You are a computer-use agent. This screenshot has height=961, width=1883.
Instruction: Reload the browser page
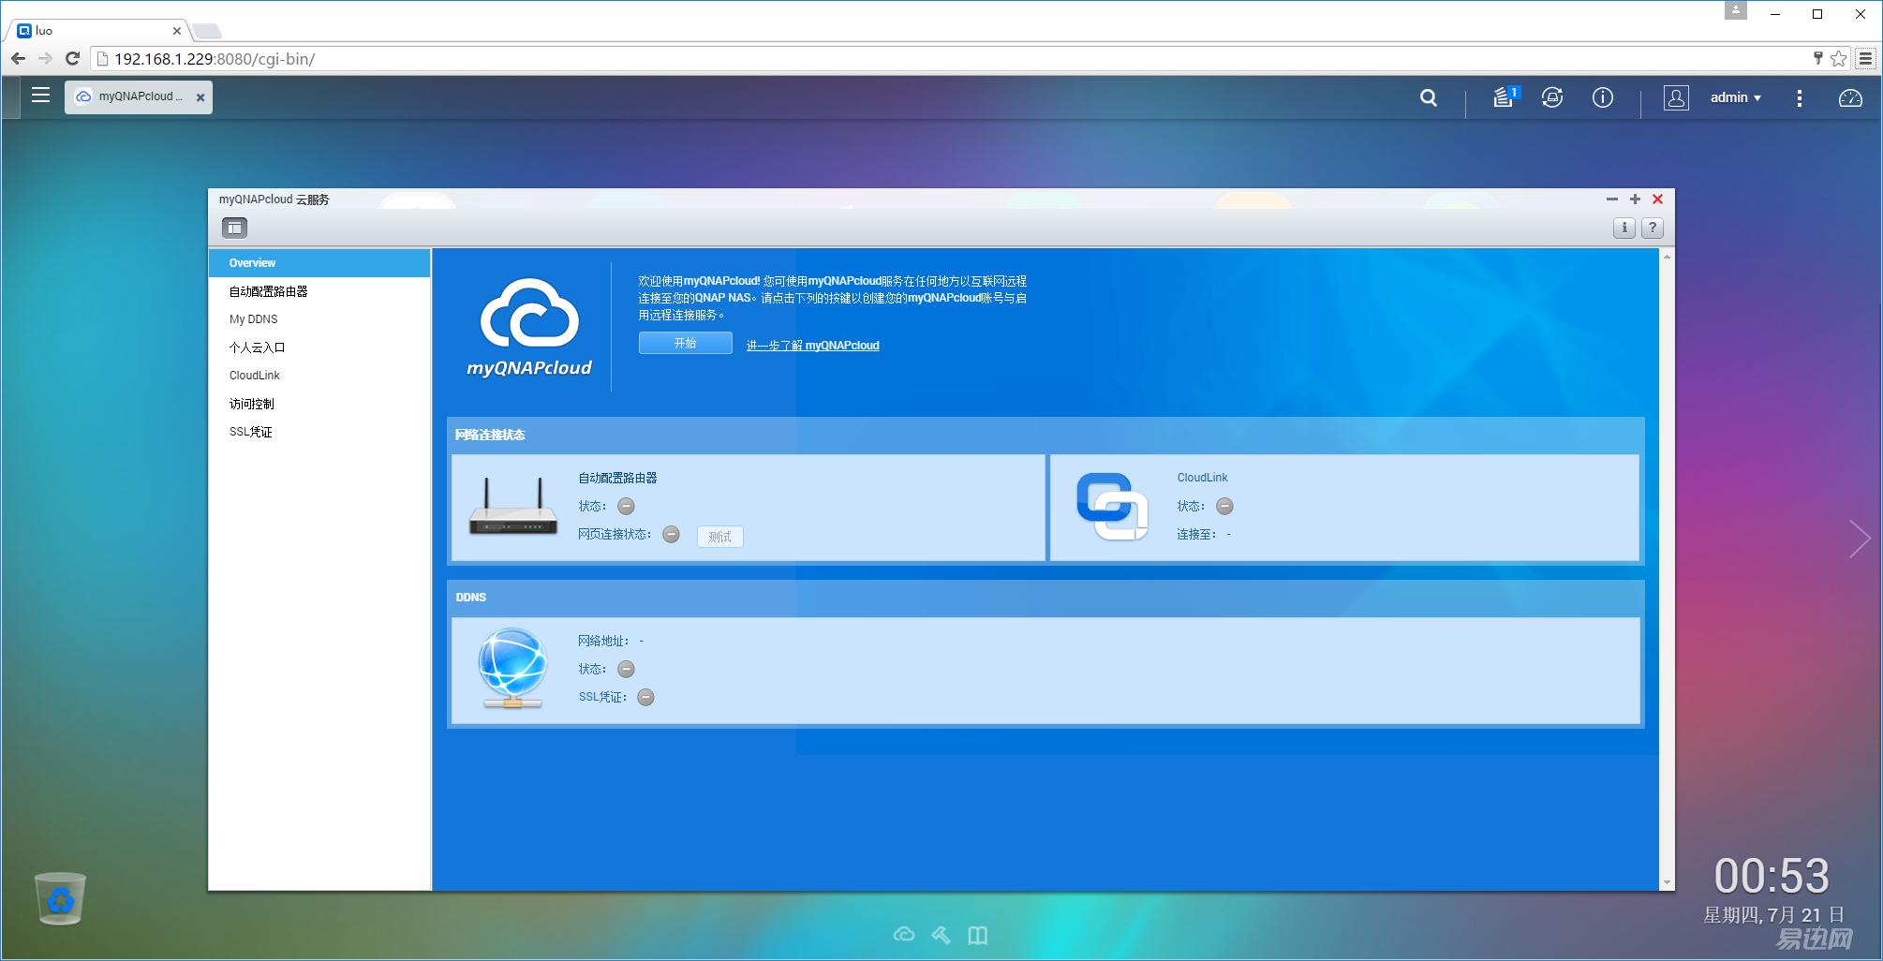(72, 59)
